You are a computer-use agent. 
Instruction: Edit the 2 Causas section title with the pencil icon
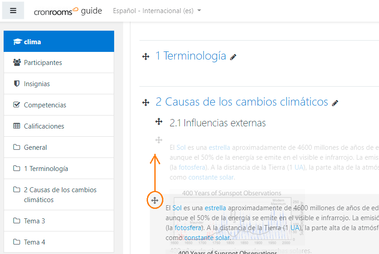click(x=335, y=103)
